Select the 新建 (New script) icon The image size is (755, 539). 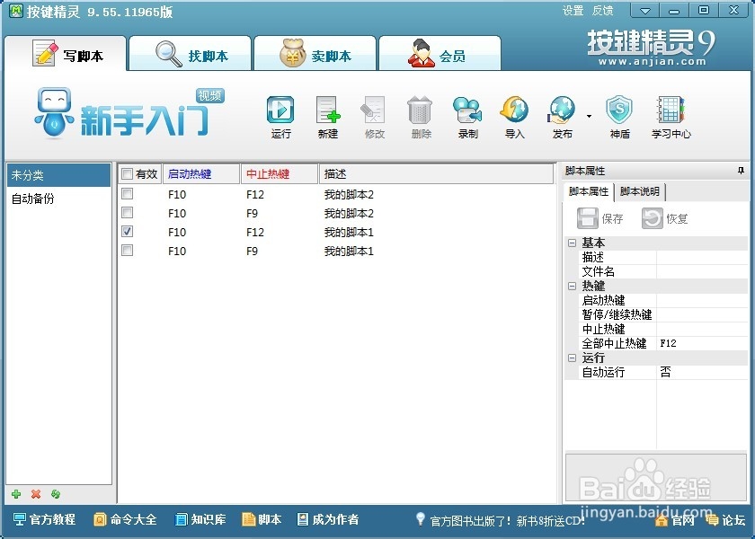(327, 112)
